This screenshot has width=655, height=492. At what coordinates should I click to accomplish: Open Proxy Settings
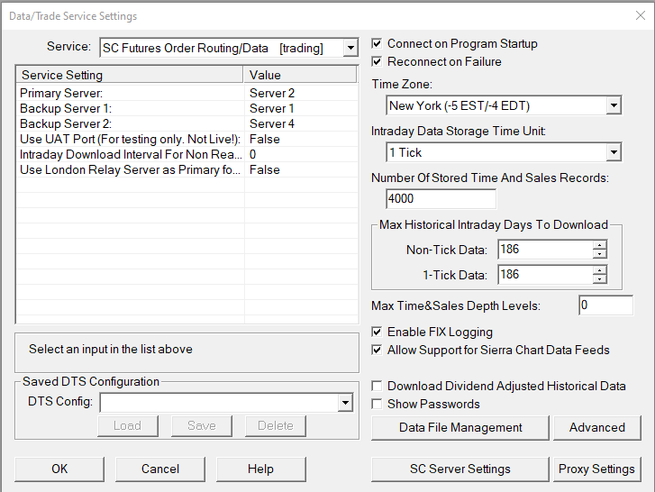pyautogui.click(x=597, y=469)
